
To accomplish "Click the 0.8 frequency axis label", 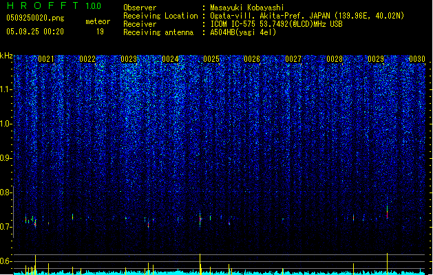I will coord(6,192).
